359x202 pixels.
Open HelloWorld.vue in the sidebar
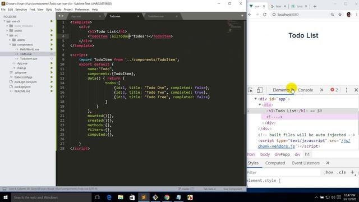30,49
